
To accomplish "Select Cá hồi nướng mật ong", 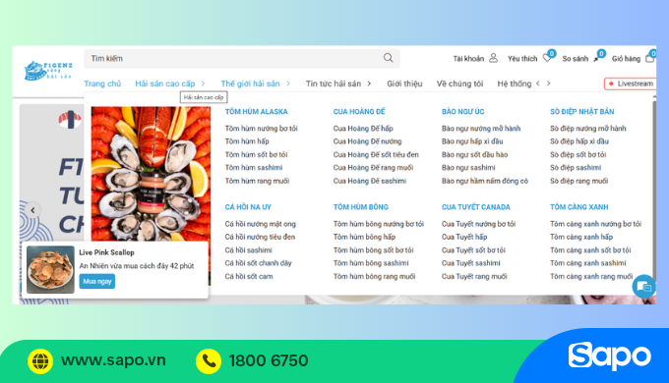I will pyautogui.click(x=261, y=224).
